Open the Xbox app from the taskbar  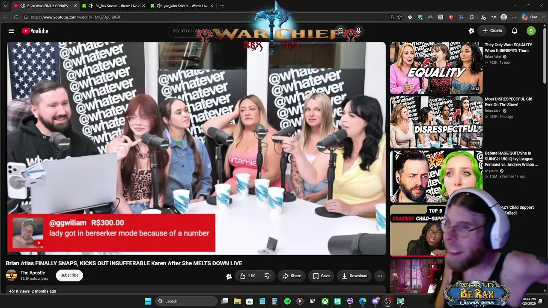[325, 301]
